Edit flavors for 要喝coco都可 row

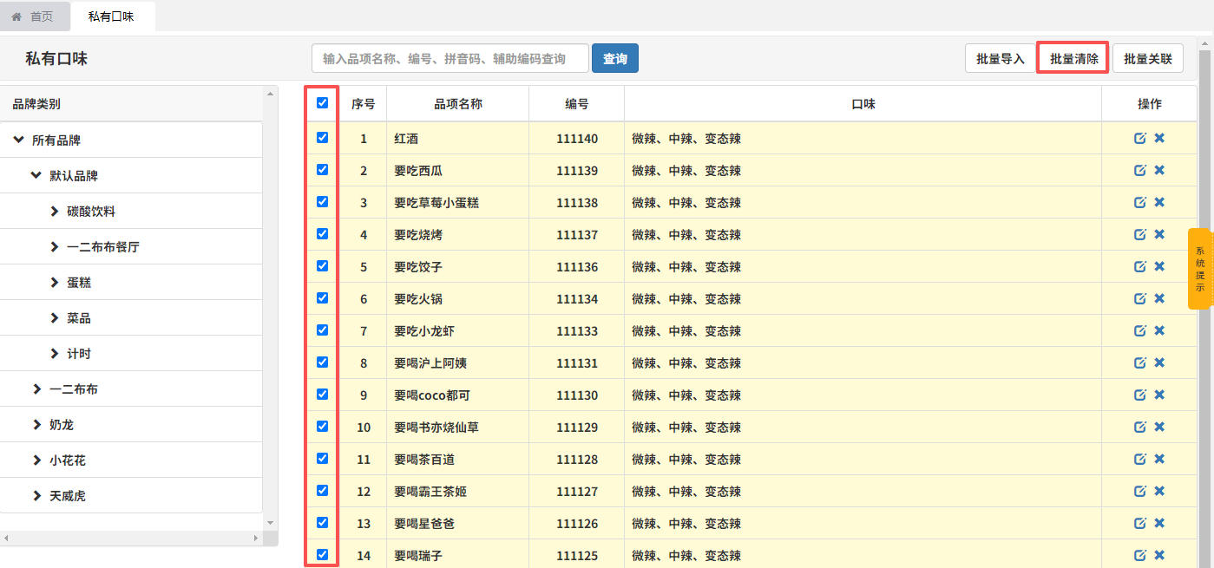1140,395
